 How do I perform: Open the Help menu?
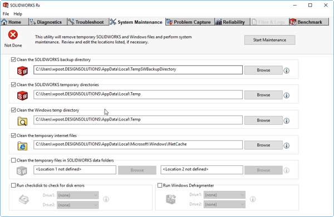point(18,14)
